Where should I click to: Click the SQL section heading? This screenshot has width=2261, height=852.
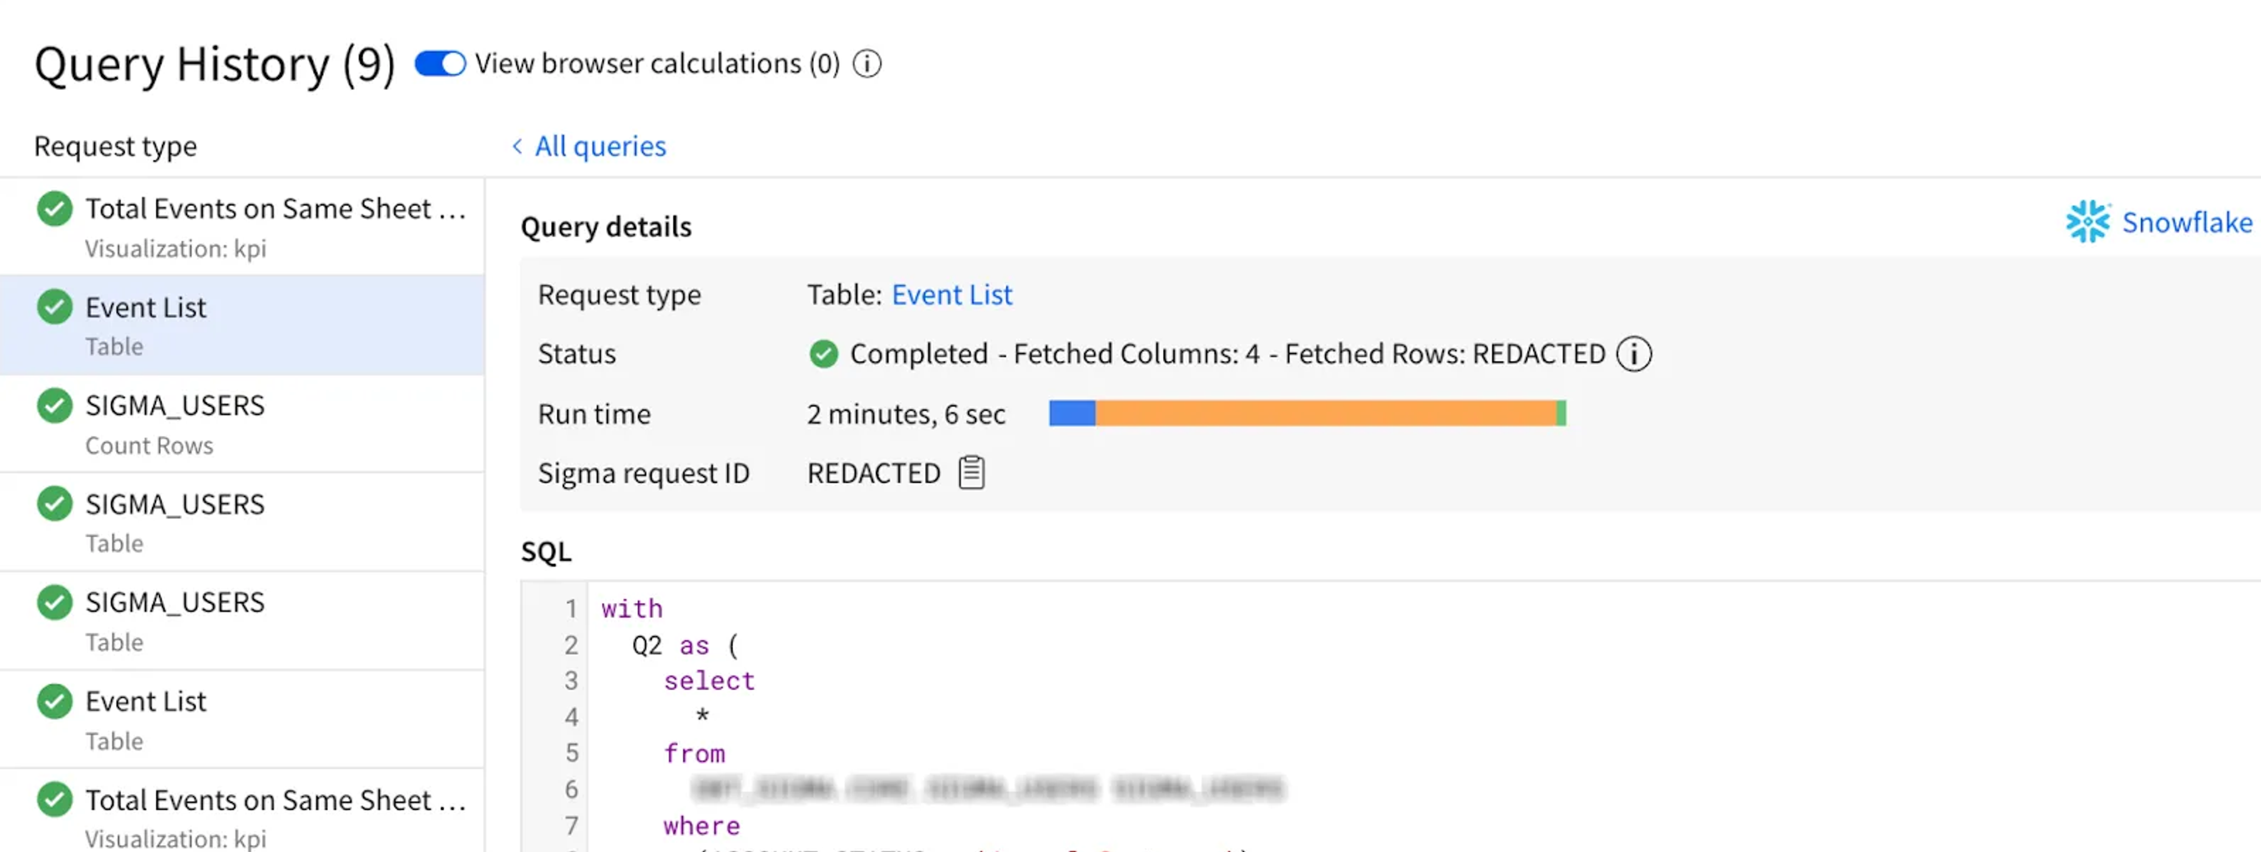545,552
